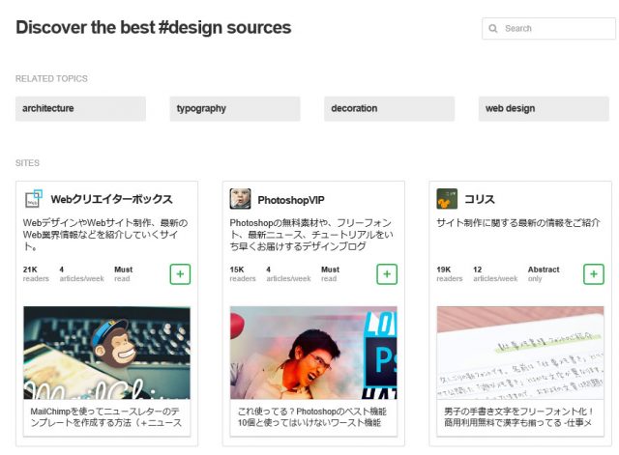This screenshot has width=619, height=455.
Task: Choose the typography related topic
Action: [235, 108]
